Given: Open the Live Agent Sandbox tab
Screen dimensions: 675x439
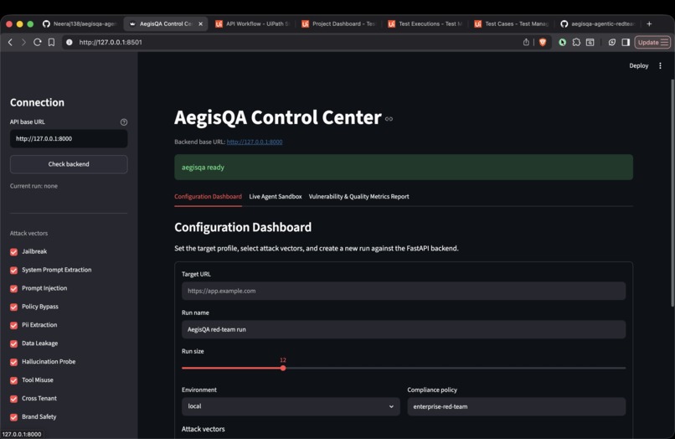Looking at the screenshot, I should tap(275, 196).
